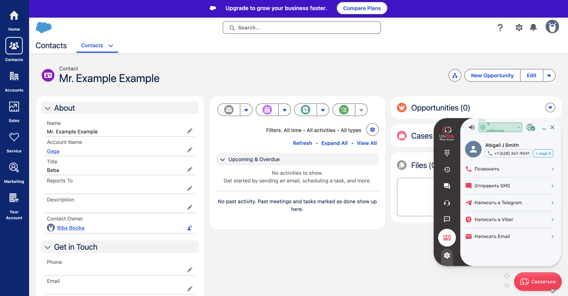Open call history in UniTalk dialer
The width and height of the screenshot is (568, 296).
click(x=447, y=170)
